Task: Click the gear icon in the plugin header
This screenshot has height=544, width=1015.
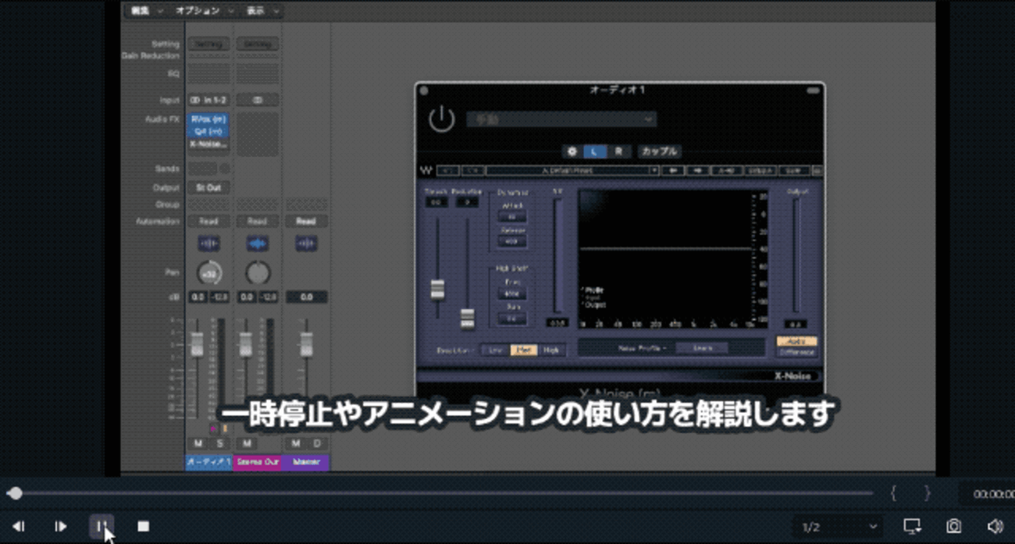Action: coord(571,151)
